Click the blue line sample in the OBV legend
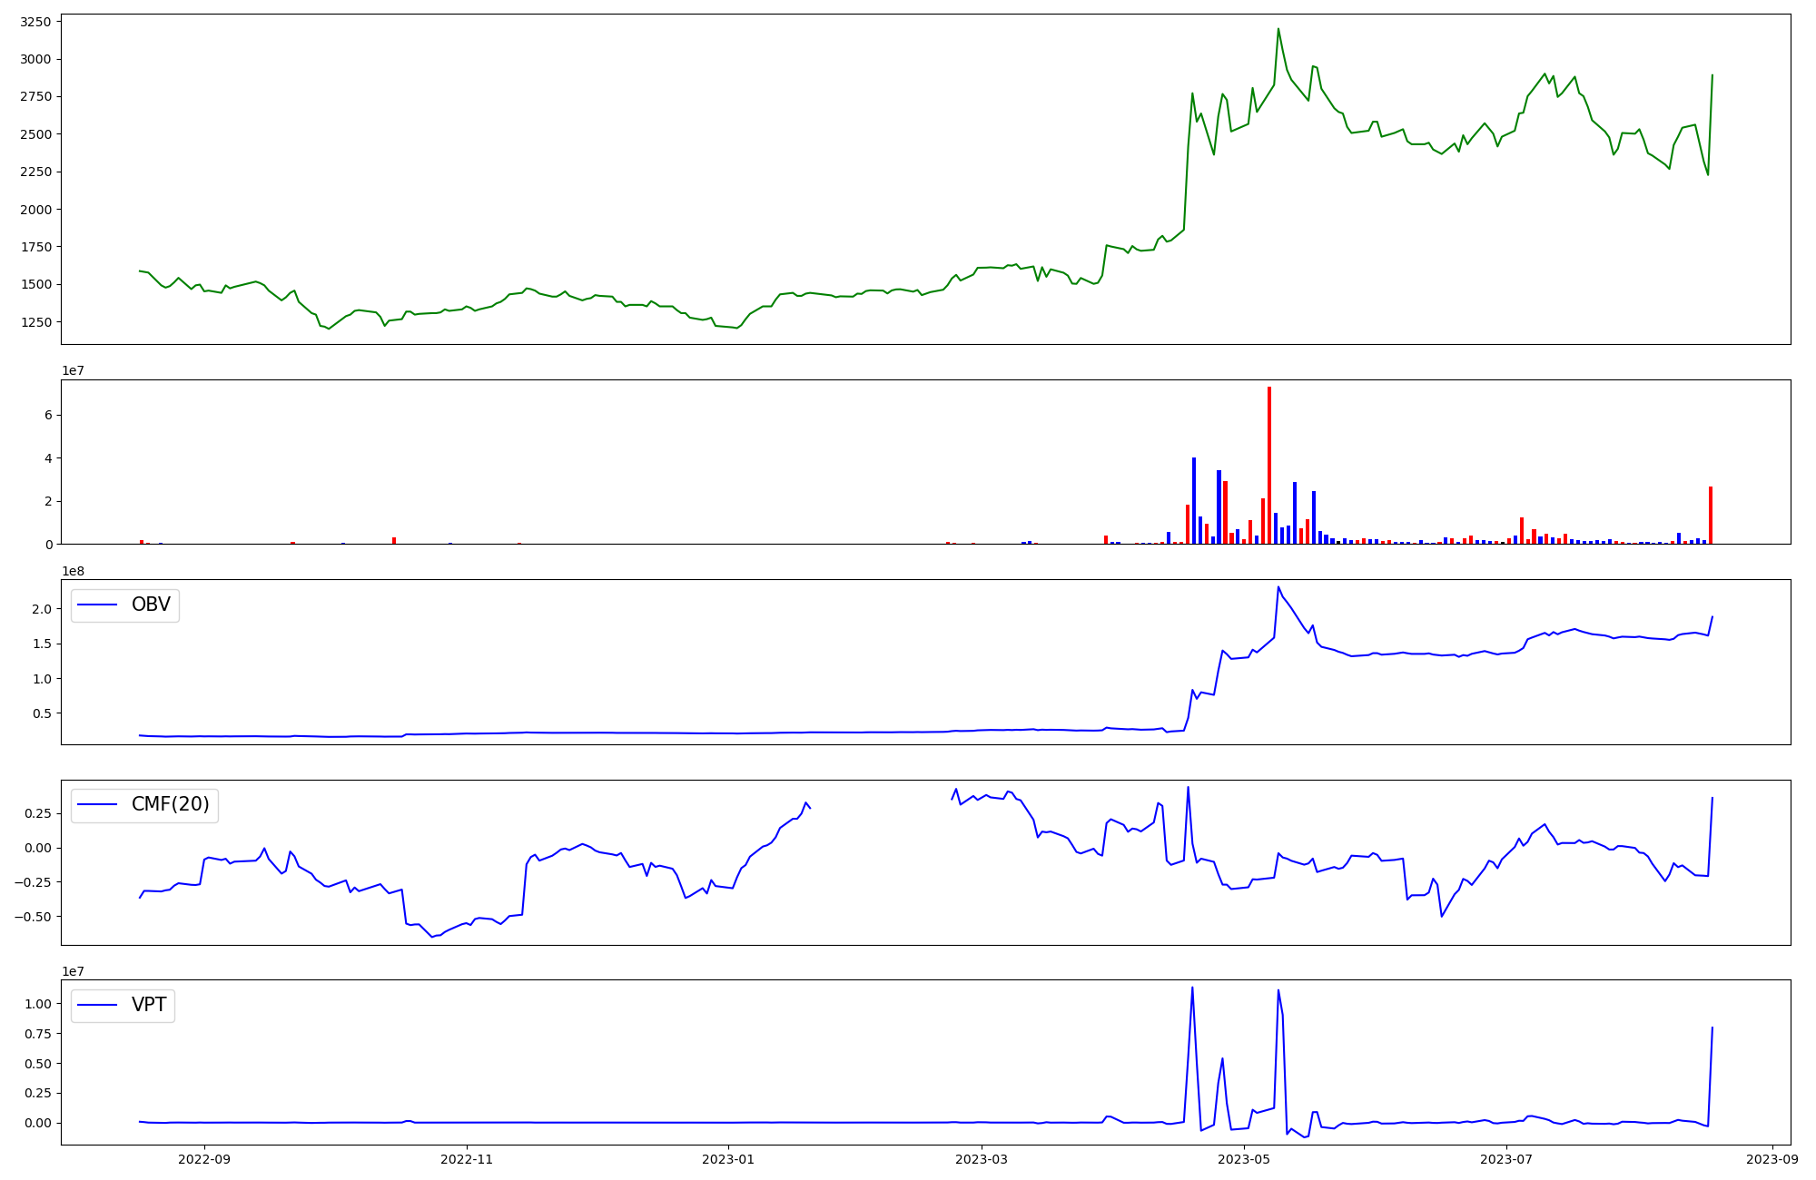 tap(98, 605)
